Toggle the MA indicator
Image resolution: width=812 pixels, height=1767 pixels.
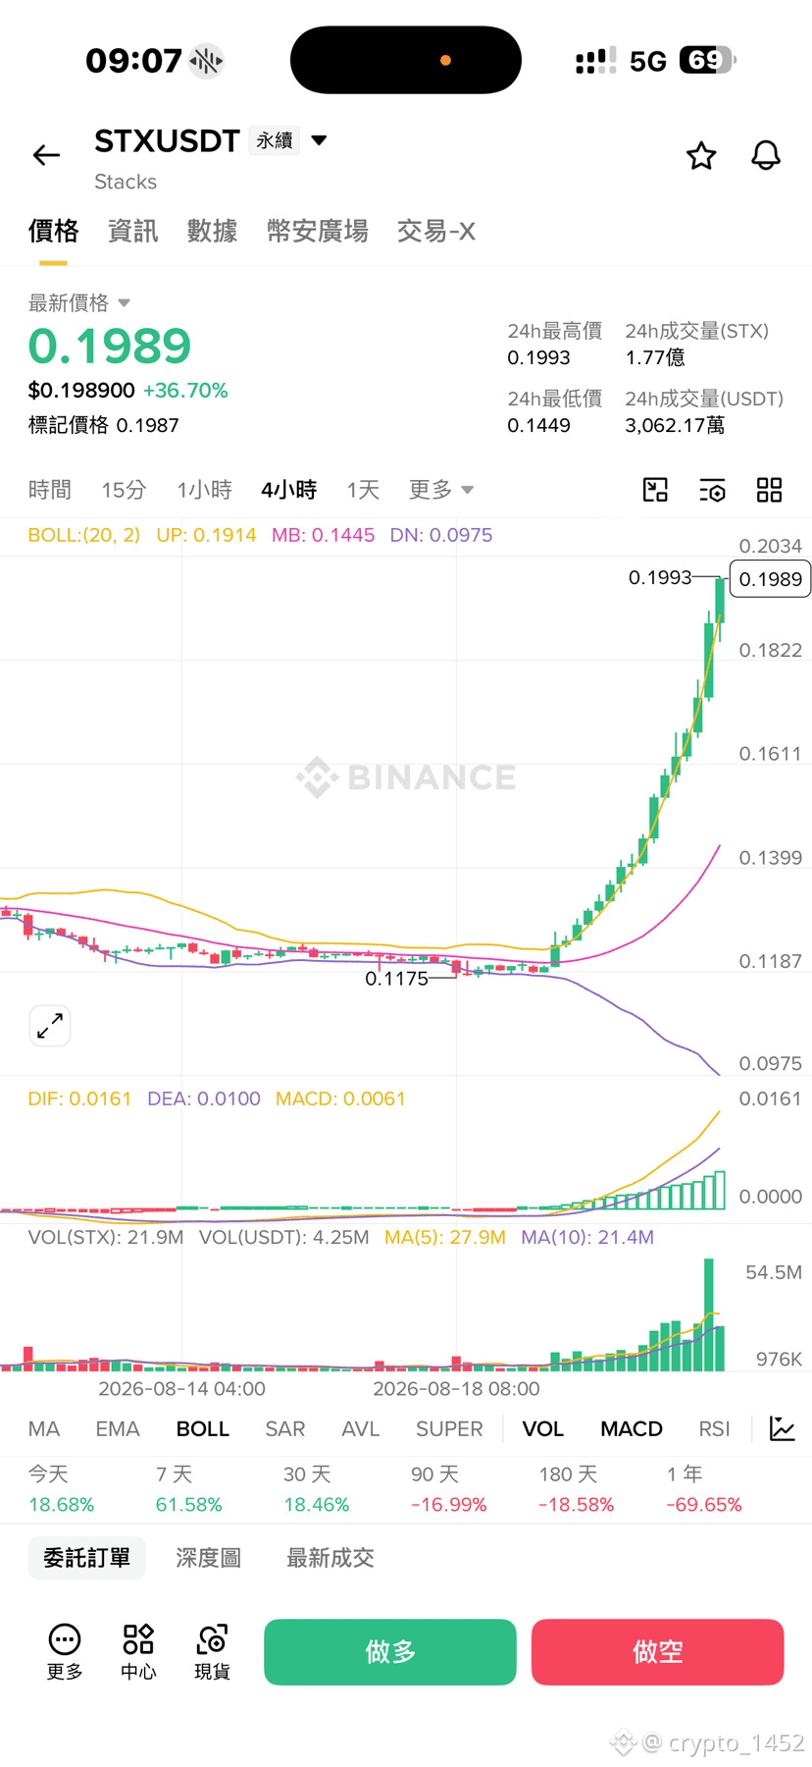pyautogui.click(x=44, y=1428)
